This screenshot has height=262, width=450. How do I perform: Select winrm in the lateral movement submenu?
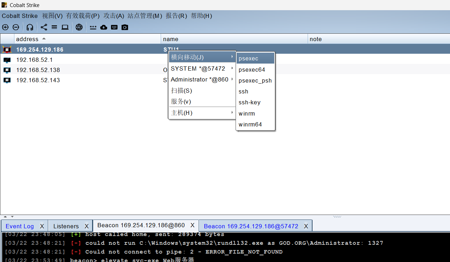coord(256,113)
